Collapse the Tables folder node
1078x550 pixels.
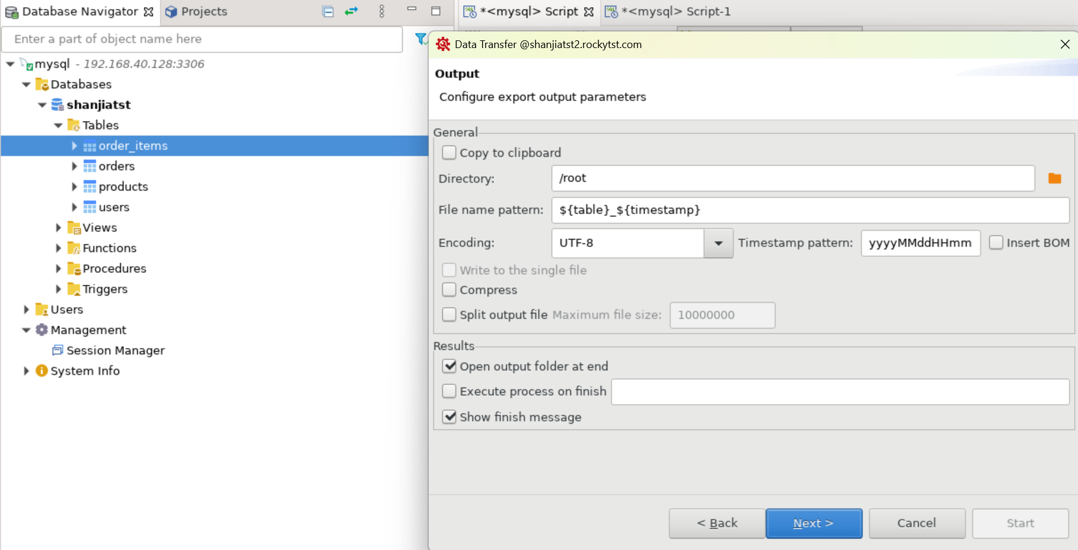point(58,125)
